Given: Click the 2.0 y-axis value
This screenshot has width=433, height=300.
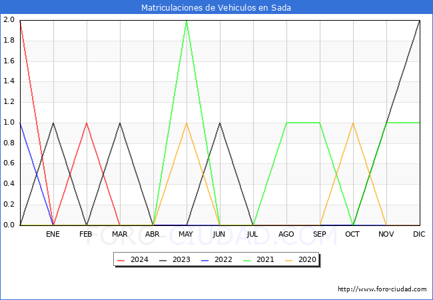Looking at the screenshot, I should click(9, 19).
